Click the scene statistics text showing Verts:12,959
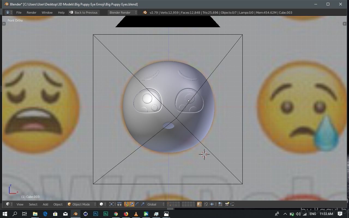Screen dimensions: 349x218 coord(221,13)
